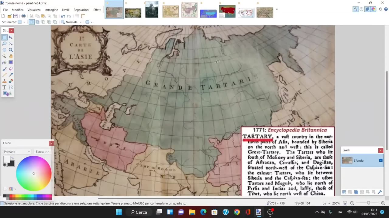Open the Visualizza menu
Viewport: 389px width, 218px height.
[34, 10]
